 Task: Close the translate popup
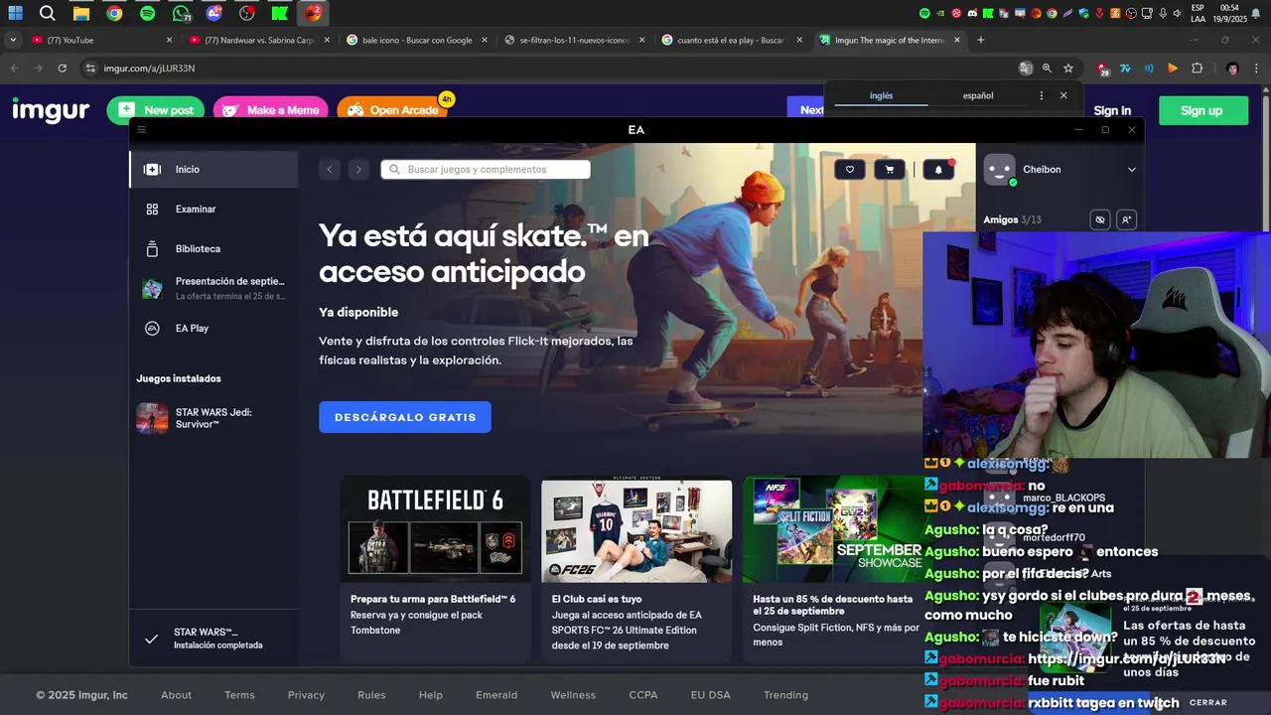(x=1063, y=96)
